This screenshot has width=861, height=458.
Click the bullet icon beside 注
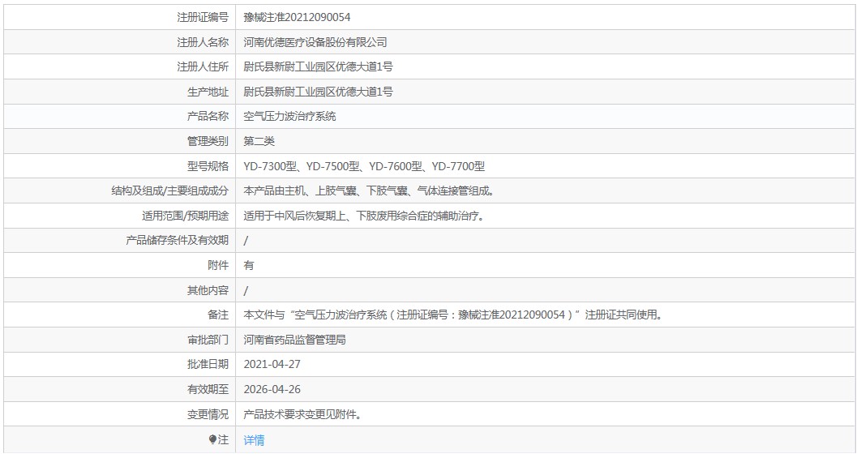(x=212, y=439)
